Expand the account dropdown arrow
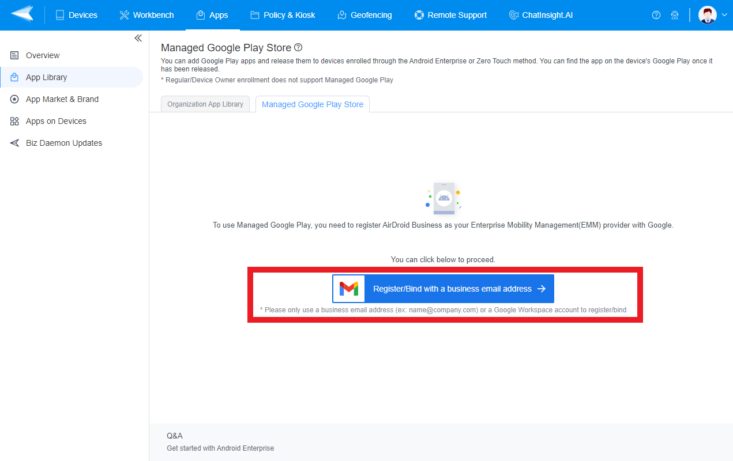The height and width of the screenshot is (461, 733). pyautogui.click(x=724, y=16)
